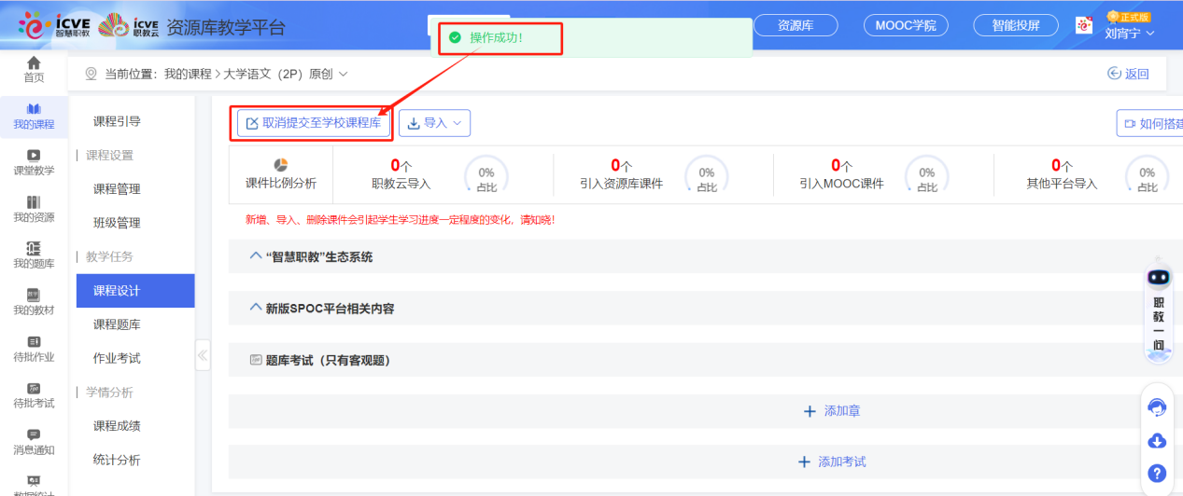Open 课程题库 in the side menu

(x=117, y=324)
